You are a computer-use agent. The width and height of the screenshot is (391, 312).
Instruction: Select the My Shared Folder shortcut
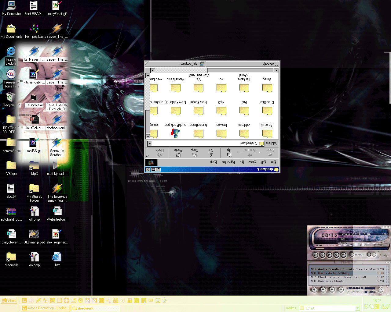(34, 193)
